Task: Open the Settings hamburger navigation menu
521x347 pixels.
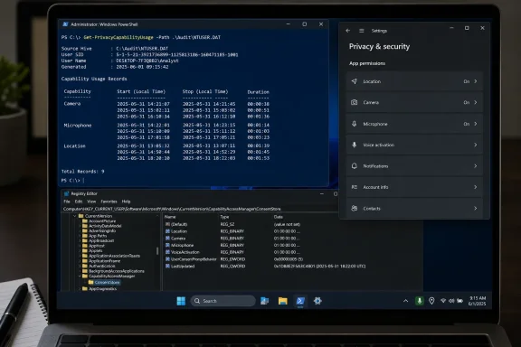Action: click(x=362, y=31)
